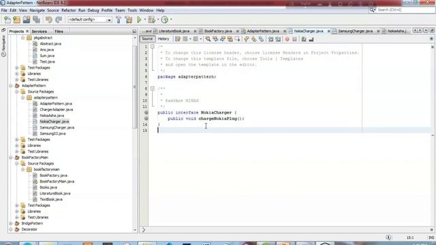
Task: Minimize the Projects window group
Action: [134, 31]
